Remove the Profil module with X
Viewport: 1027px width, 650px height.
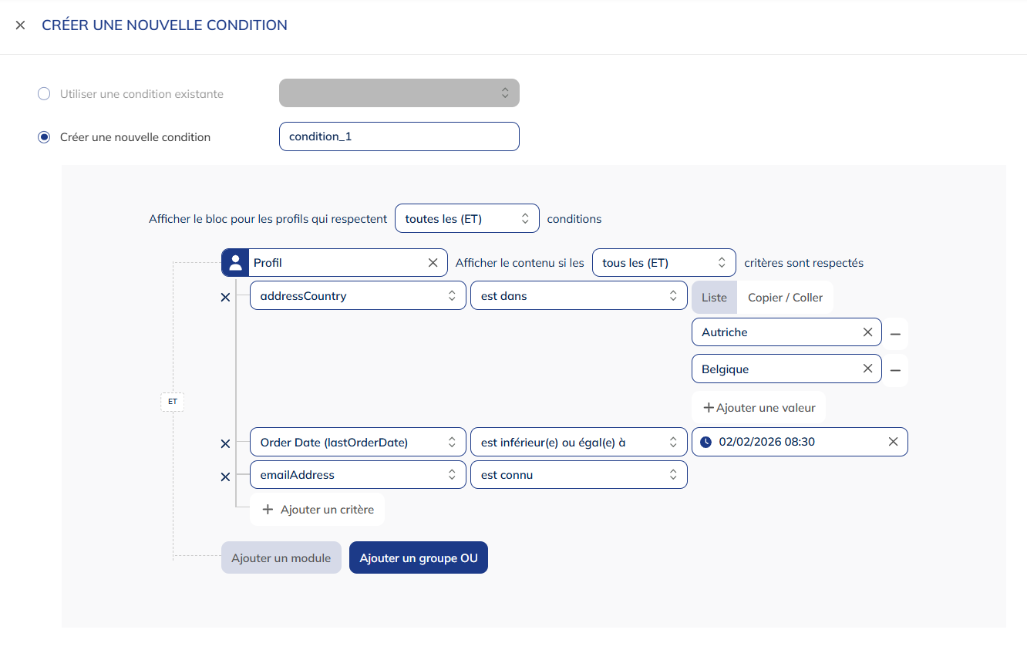[433, 263]
